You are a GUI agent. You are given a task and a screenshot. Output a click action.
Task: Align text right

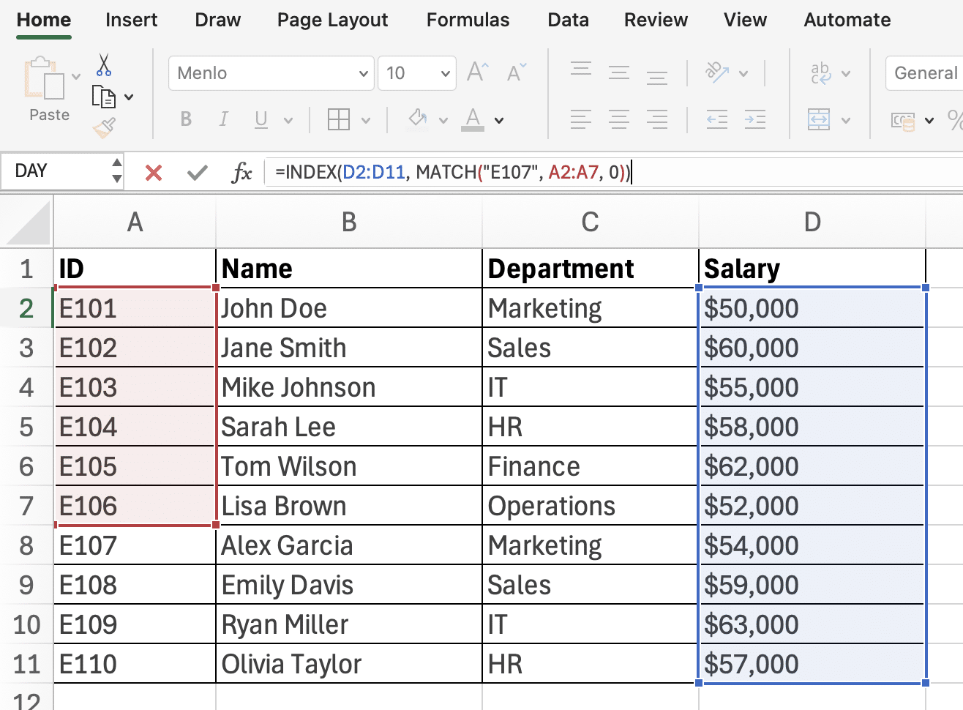tap(657, 119)
